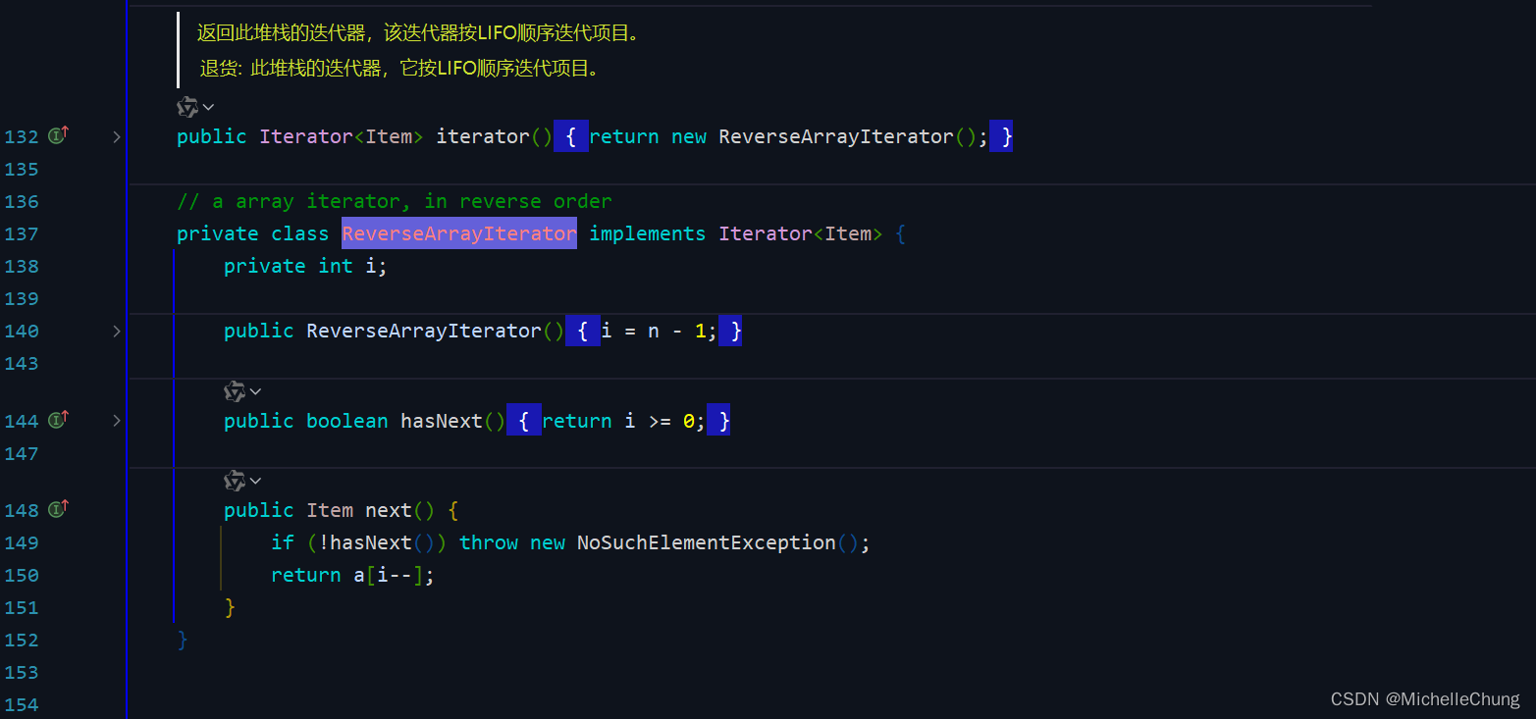The height and width of the screenshot is (719, 1536).
Task: Click the first translated doc line starting with 返回此堆栈
Action: pyautogui.click(x=419, y=33)
